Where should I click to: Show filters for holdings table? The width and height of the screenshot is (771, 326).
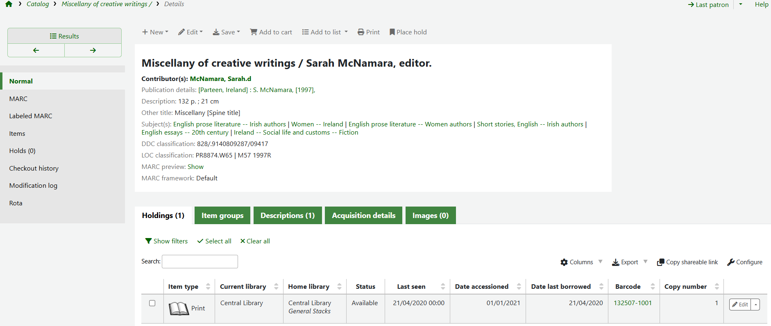166,241
